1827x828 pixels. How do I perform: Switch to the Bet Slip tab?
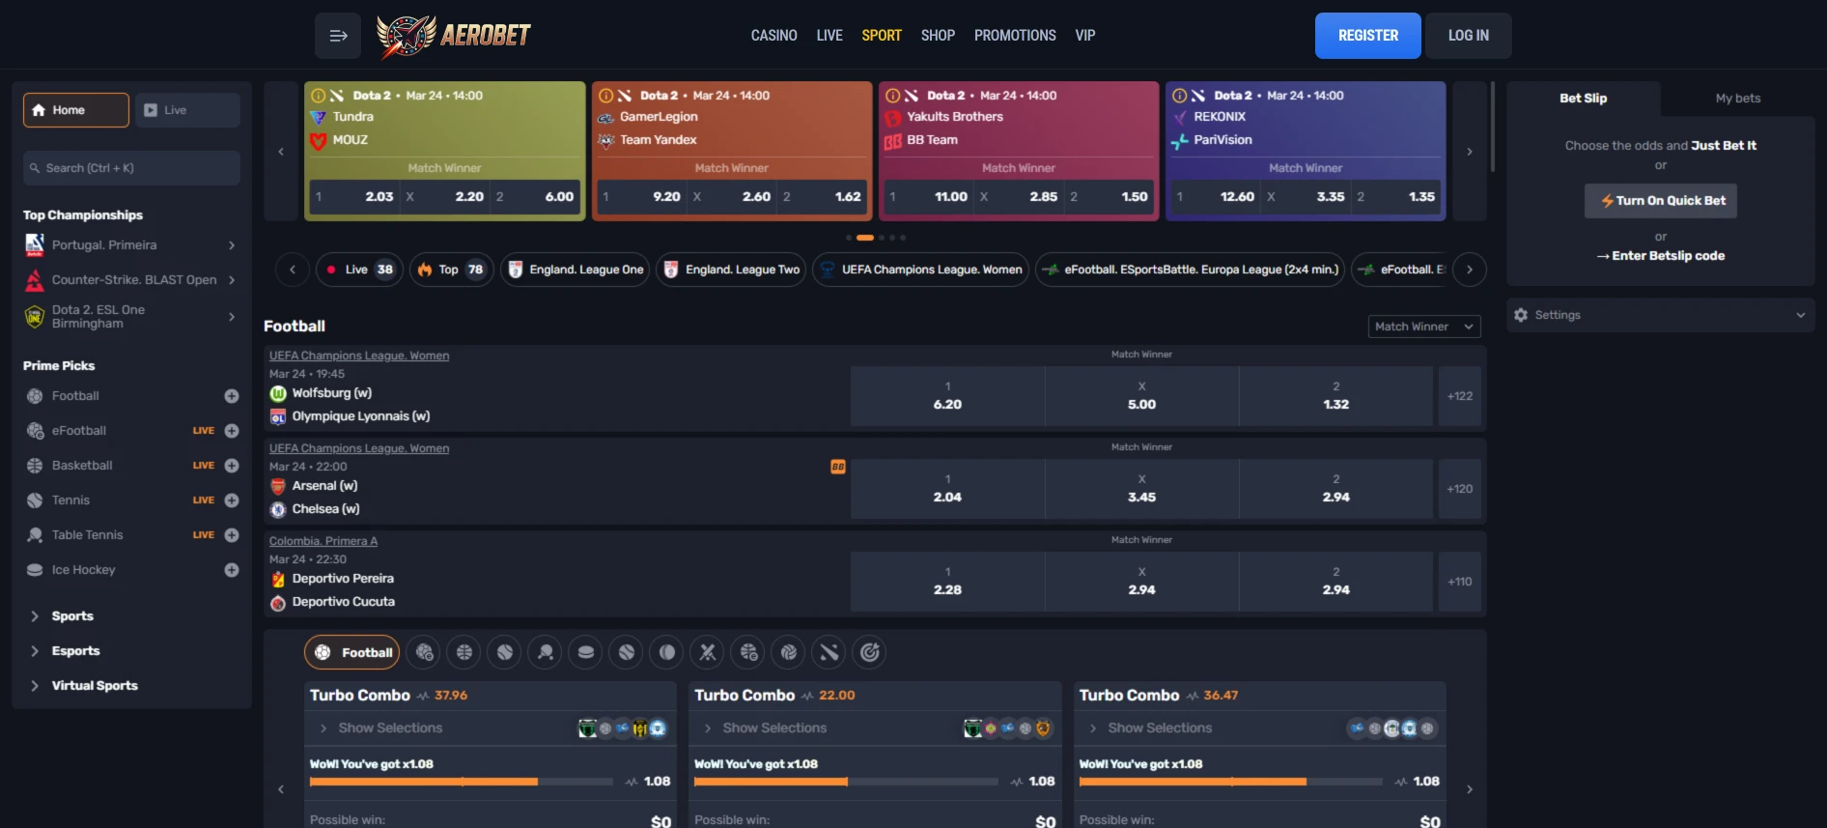[x=1584, y=99]
